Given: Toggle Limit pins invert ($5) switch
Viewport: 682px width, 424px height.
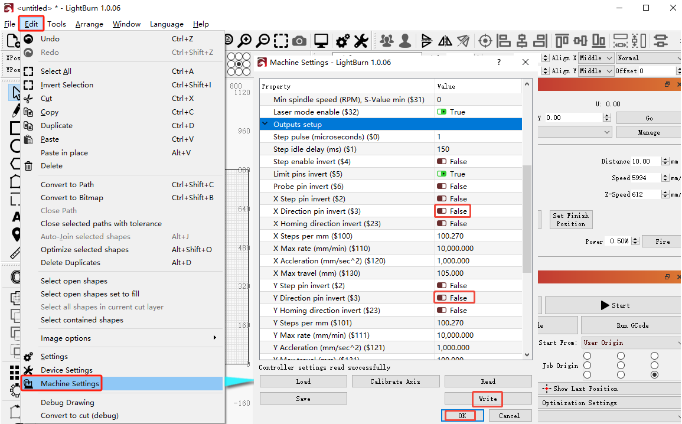Looking at the screenshot, I should pyautogui.click(x=442, y=174).
